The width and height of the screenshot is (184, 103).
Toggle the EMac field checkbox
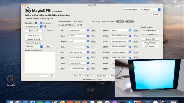pyautogui.click(x=88, y=63)
